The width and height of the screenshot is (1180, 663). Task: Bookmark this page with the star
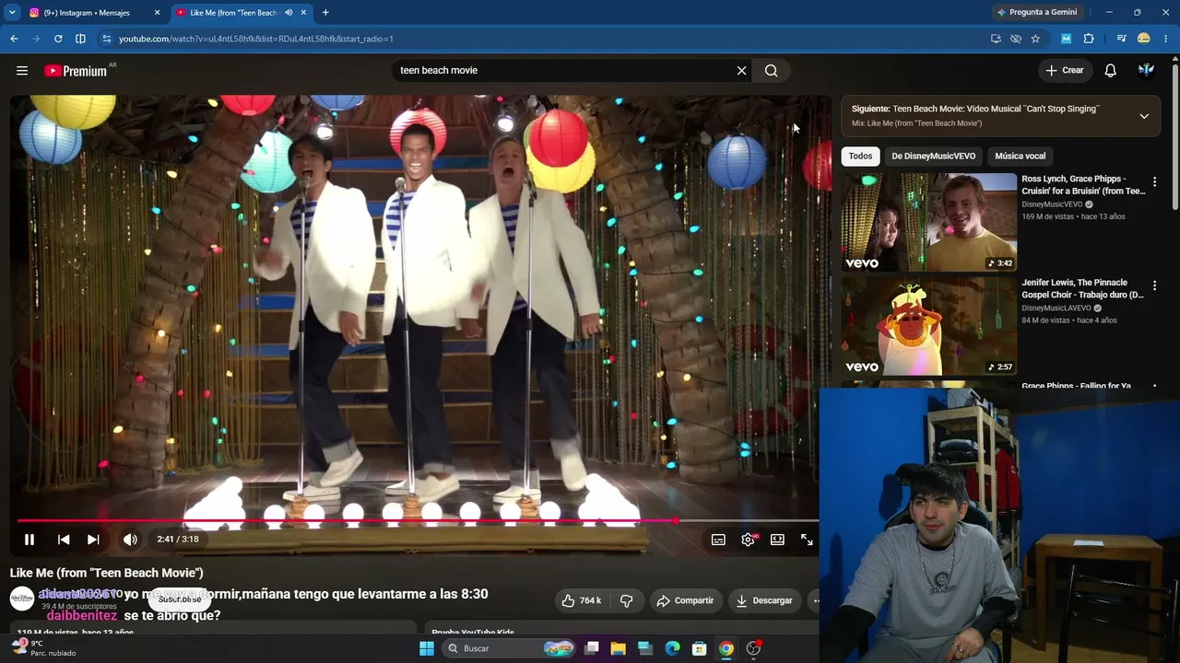pyautogui.click(x=1035, y=39)
